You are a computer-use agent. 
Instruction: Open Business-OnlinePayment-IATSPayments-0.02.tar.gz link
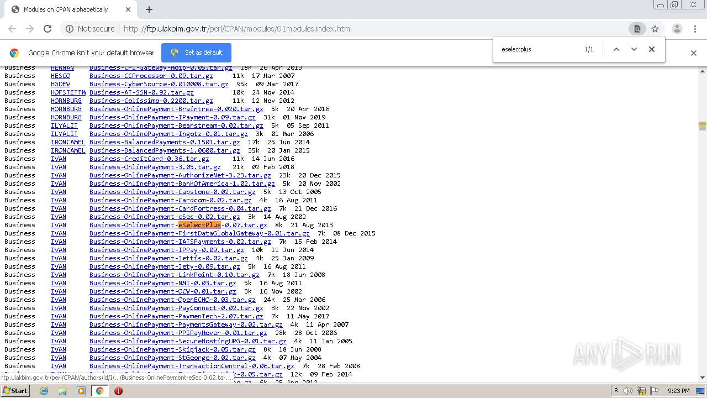click(180, 242)
